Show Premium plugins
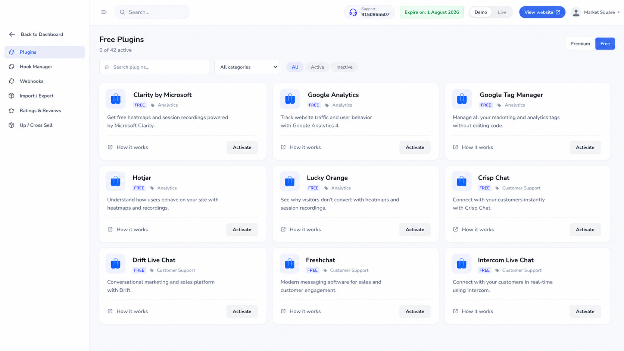The height and width of the screenshot is (351, 624). coord(580,44)
